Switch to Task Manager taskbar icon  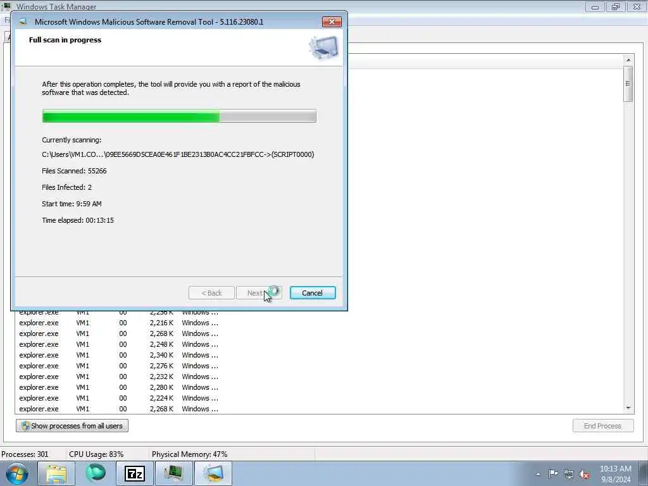coord(174,473)
